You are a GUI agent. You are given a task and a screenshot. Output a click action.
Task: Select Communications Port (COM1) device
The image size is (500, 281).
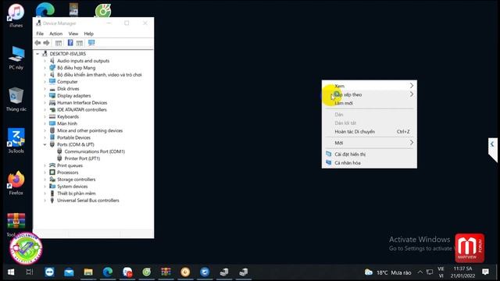[x=91, y=151]
